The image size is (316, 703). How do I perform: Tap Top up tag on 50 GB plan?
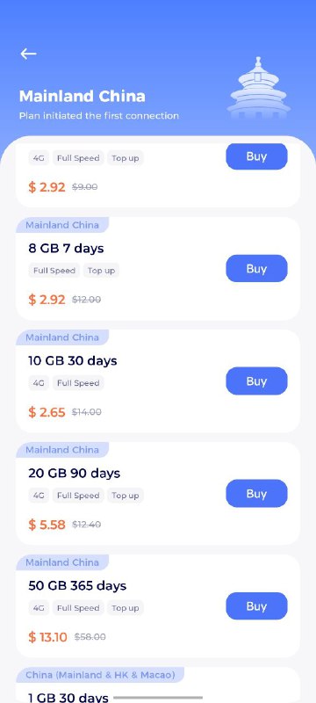point(126,608)
